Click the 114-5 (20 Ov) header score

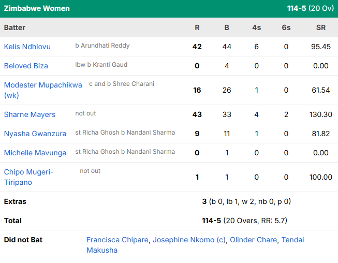coord(311,8)
